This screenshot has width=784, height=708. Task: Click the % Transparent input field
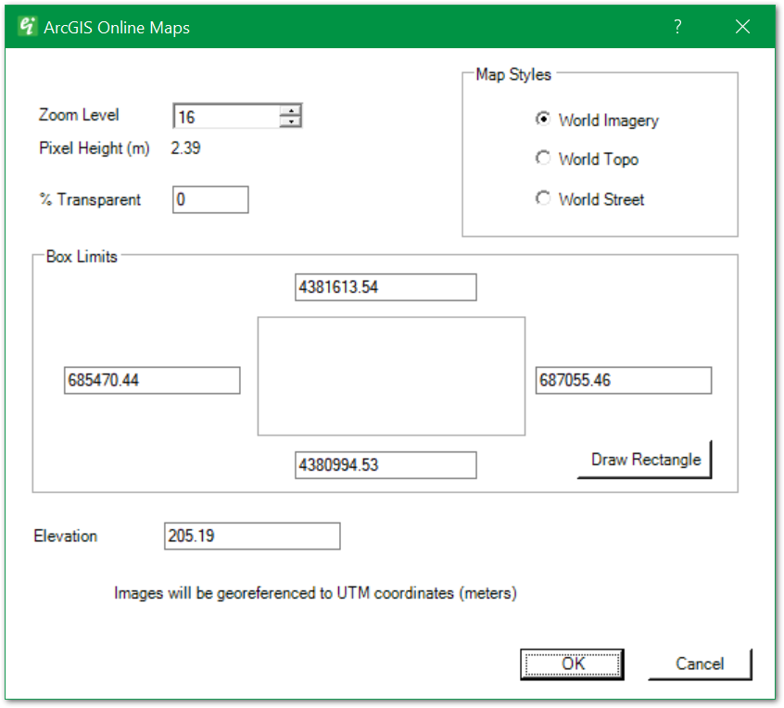click(x=210, y=199)
